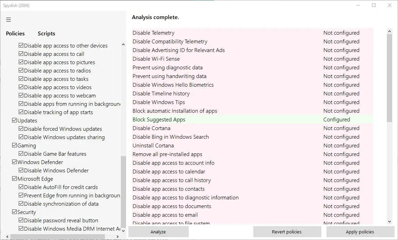Viewport: 398px width, 240px height.
Task: Maximize the Spydish window
Action: [x=374, y=5]
